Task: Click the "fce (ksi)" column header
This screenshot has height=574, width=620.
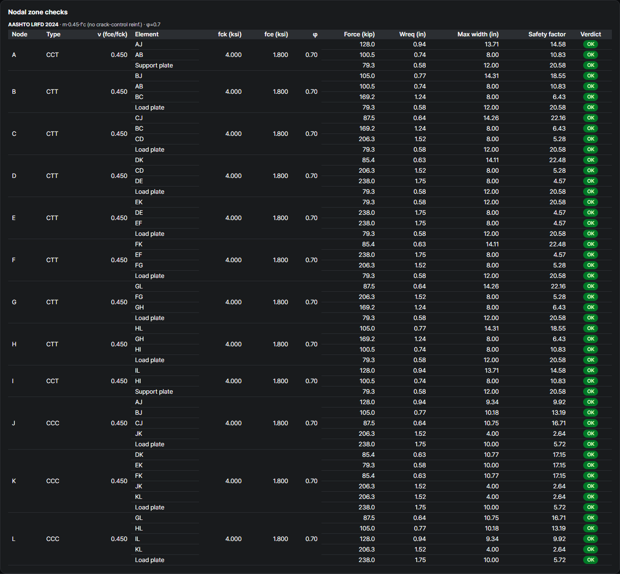Action: 276,34
